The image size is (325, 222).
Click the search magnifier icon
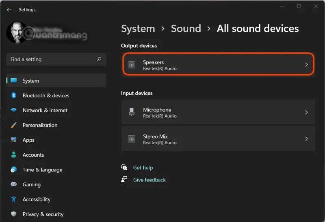click(99, 59)
